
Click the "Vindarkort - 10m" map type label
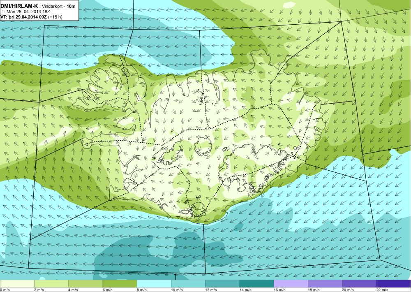tap(59, 6)
